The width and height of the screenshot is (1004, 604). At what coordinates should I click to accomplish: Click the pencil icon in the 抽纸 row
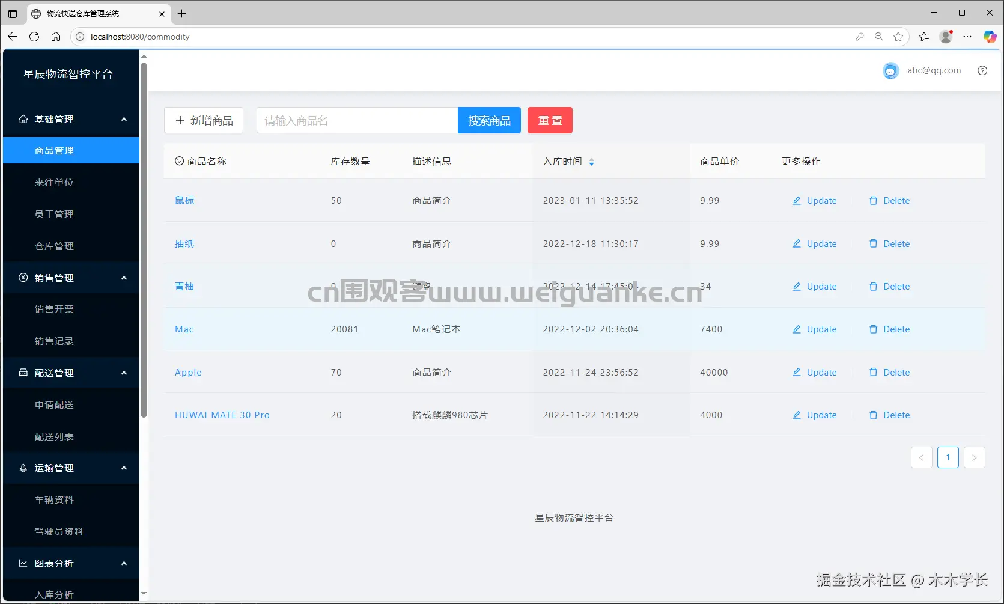[797, 243]
